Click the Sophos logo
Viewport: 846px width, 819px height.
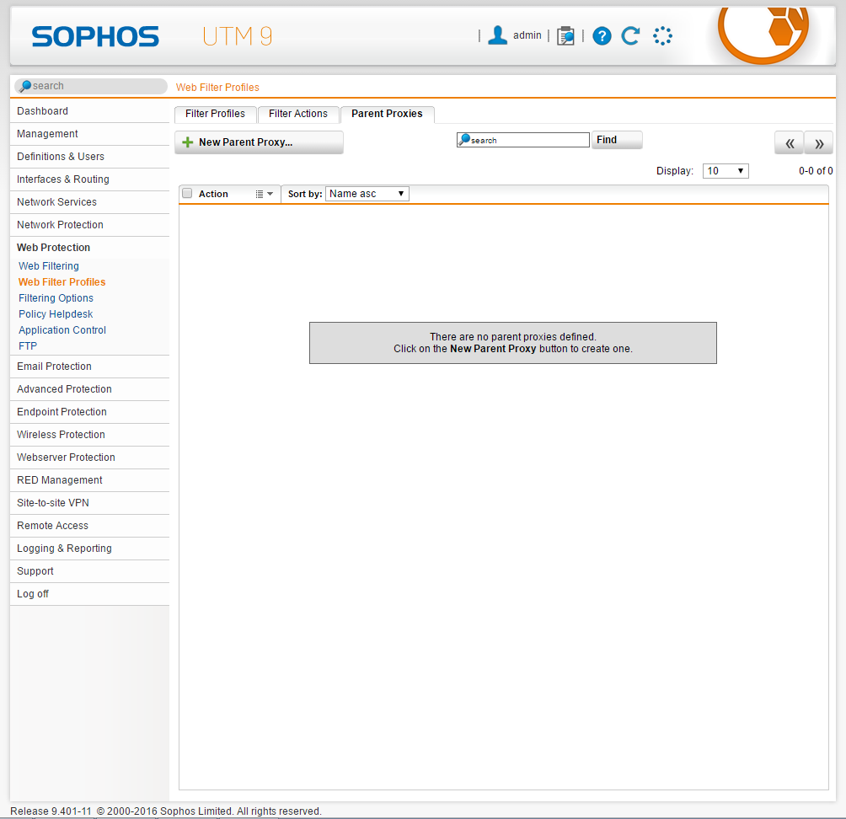coord(95,37)
